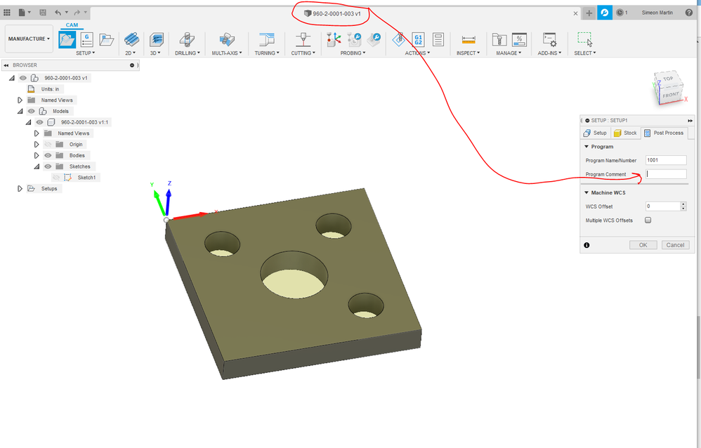Show the hidden Origin folder
Screen dimensions: 701x448
click(x=48, y=145)
